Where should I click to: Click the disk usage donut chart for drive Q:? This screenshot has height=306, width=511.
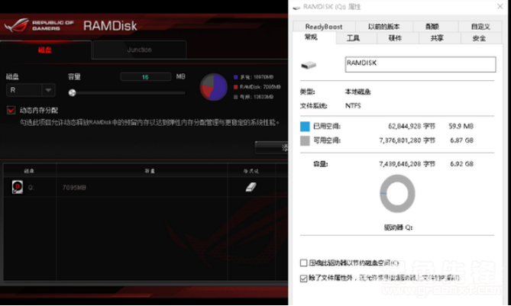(397, 194)
